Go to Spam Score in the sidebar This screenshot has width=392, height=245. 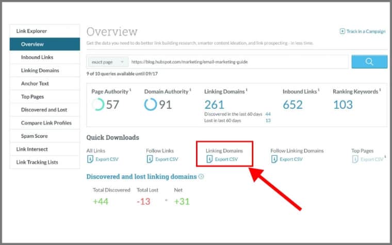click(34, 136)
